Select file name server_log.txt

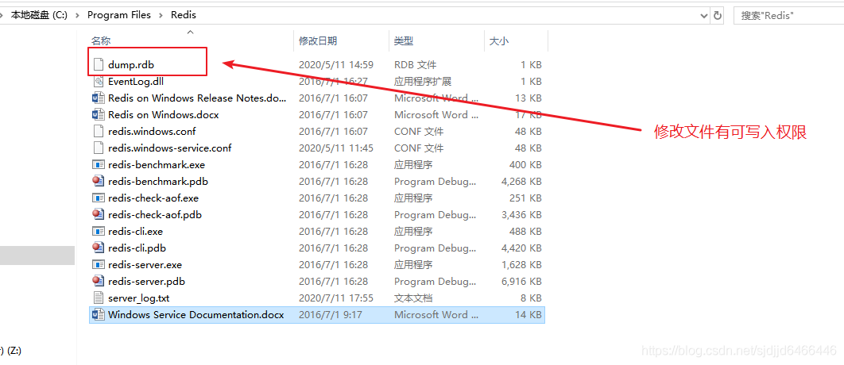click(x=139, y=298)
